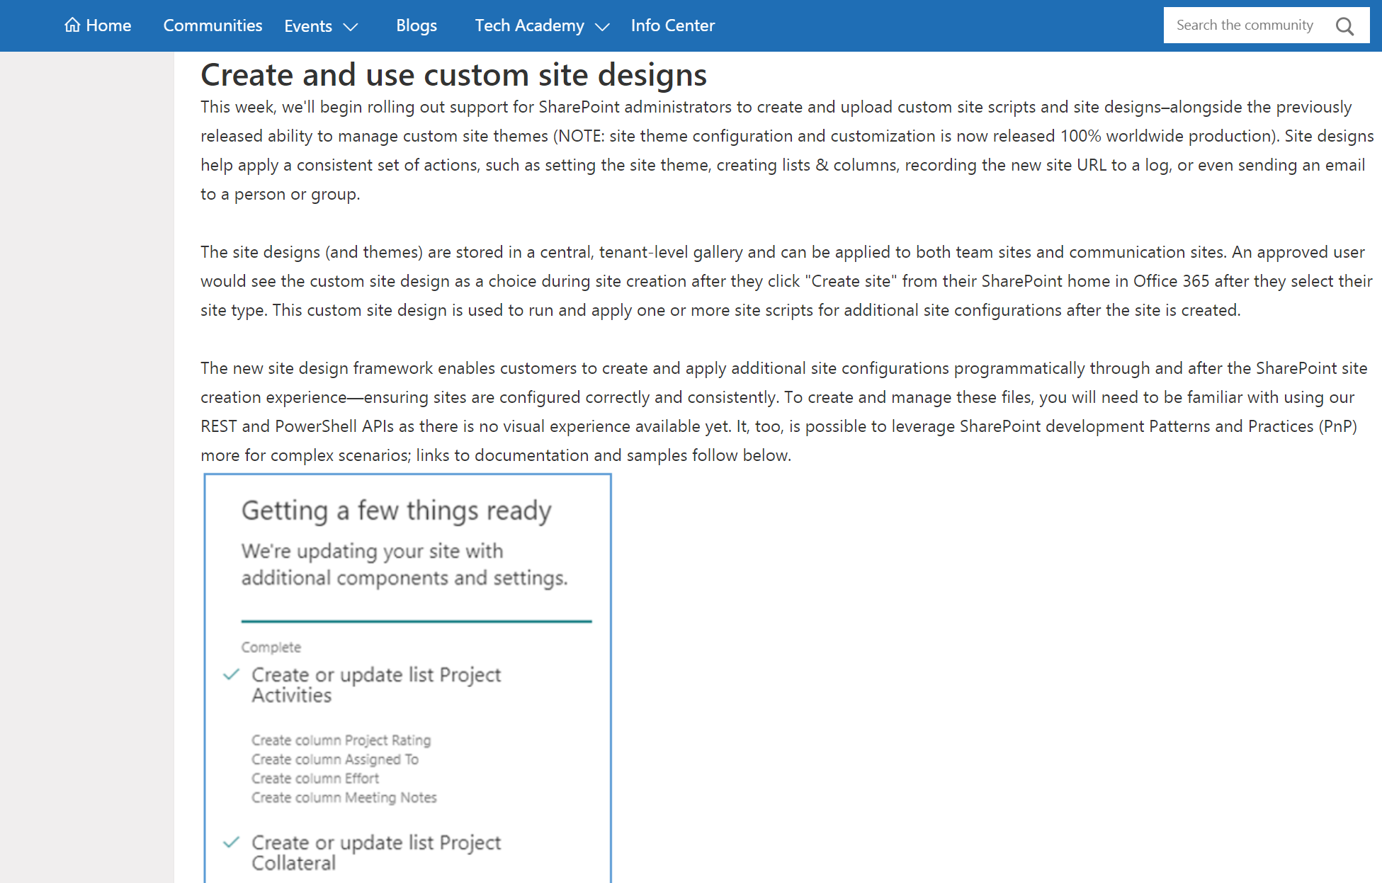The height and width of the screenshot is (883, 1382).
Task: Click 'Create column Effort' text
Action: pyautogui.click(x=315, y=778)
